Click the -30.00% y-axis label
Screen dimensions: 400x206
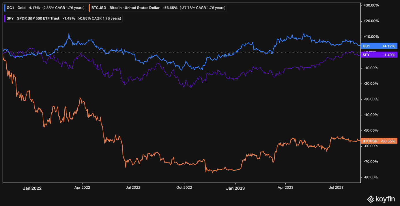[x=371, y=99]
